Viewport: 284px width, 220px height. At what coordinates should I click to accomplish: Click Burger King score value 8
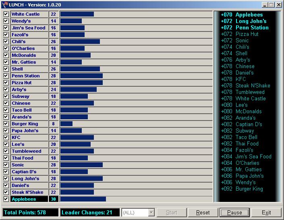54,124
